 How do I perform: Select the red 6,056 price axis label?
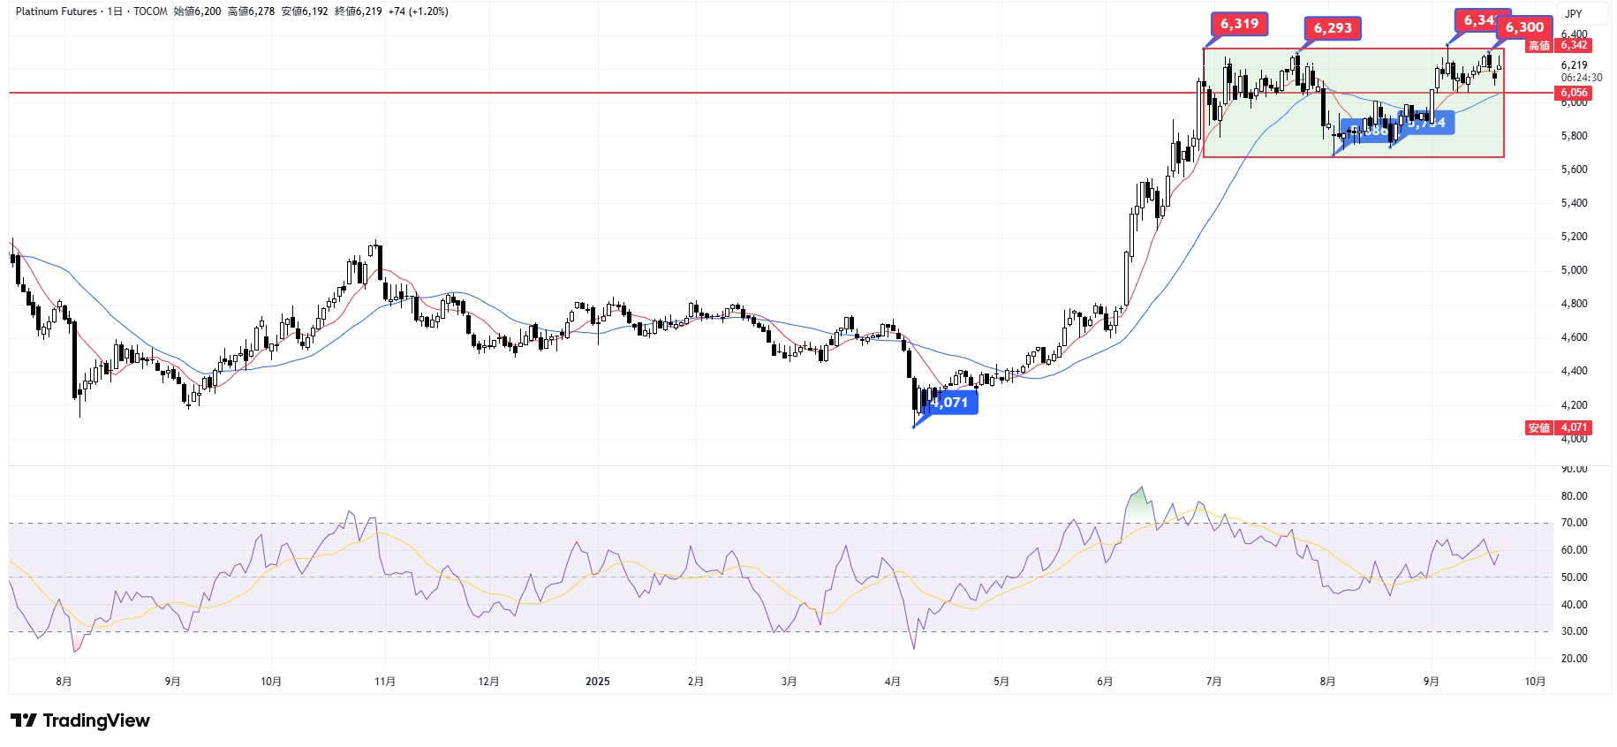(1574, 93)
